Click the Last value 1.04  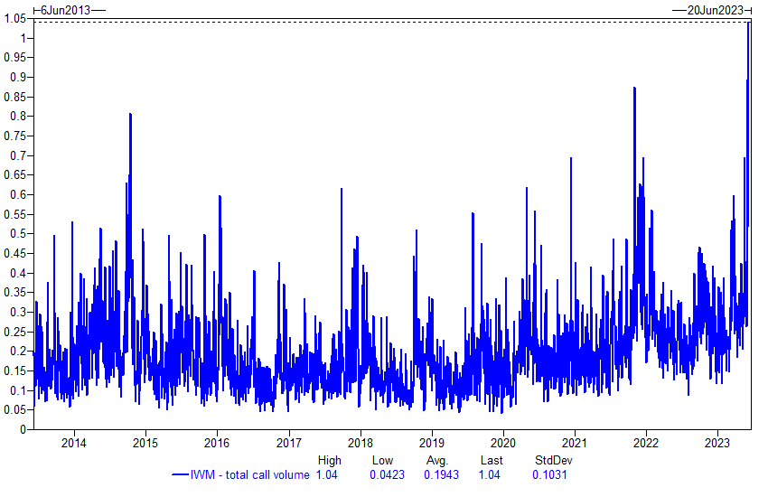click(490, 474)
